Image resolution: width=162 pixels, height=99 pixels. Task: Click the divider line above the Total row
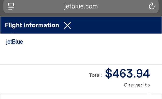coord(81,64)
